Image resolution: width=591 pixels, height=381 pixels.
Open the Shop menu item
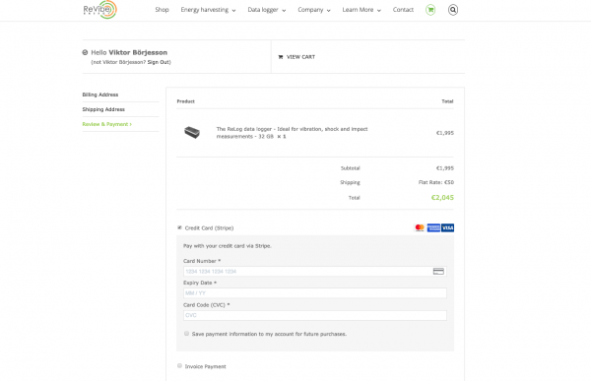click(x=163, y=10)
